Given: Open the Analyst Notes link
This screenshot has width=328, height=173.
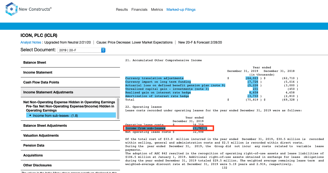Looking at the screenshot, I should click(31, 42).
